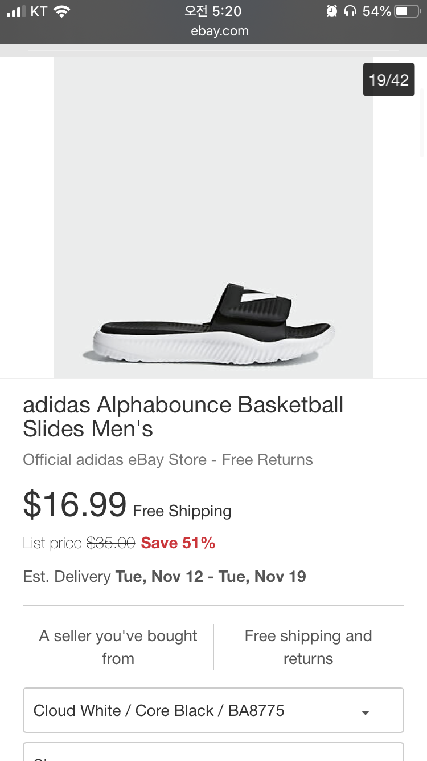Open the partially visible dropdown at the bottom
The image size is (427, 761).
pyautogui.click(x=213, y=753)
